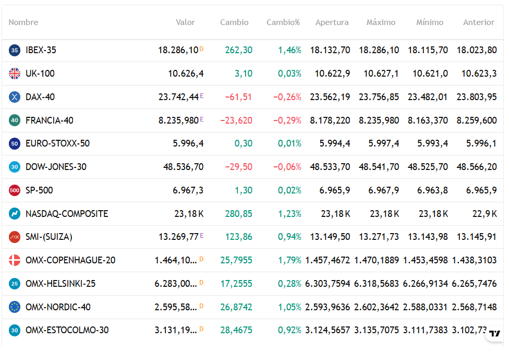Click the UK-100 British flag icon
509x352 pixels.
pos(15,74)
